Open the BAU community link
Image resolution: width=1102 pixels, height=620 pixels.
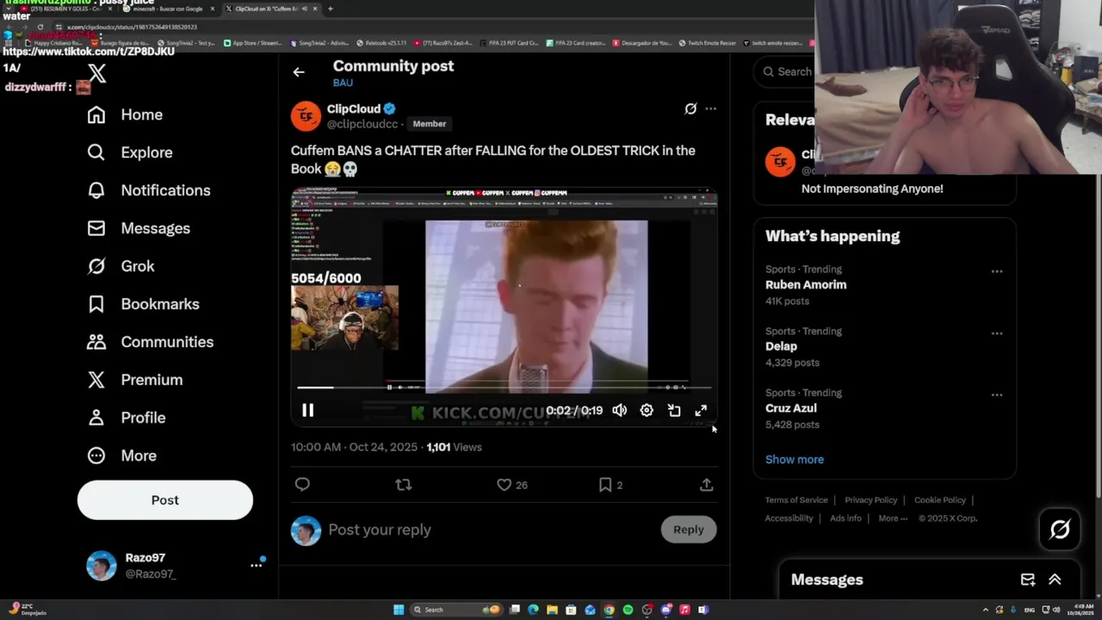pos(343,83)
